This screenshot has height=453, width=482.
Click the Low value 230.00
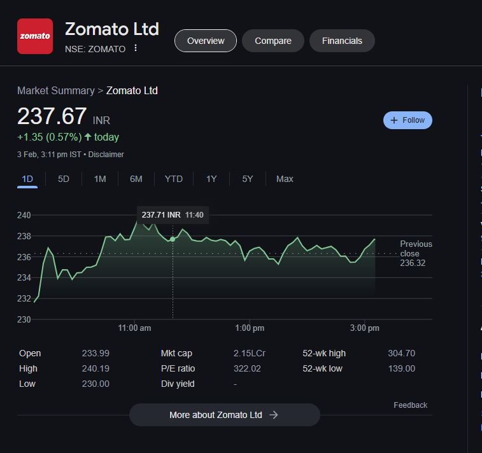(x=96, y=384)
